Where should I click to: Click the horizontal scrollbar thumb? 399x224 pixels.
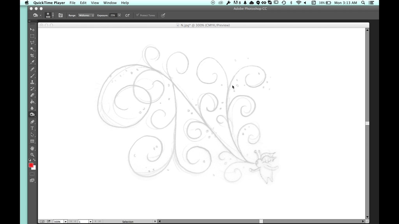click(261, 221)
